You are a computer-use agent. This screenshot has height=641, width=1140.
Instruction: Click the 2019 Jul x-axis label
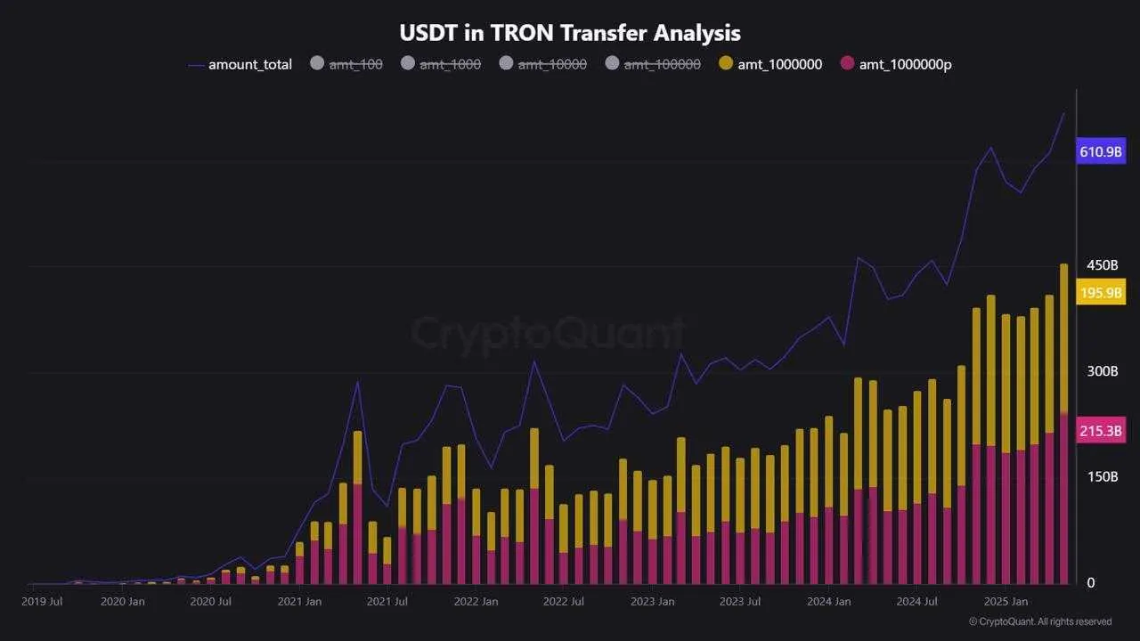click(x=41, y=602)
